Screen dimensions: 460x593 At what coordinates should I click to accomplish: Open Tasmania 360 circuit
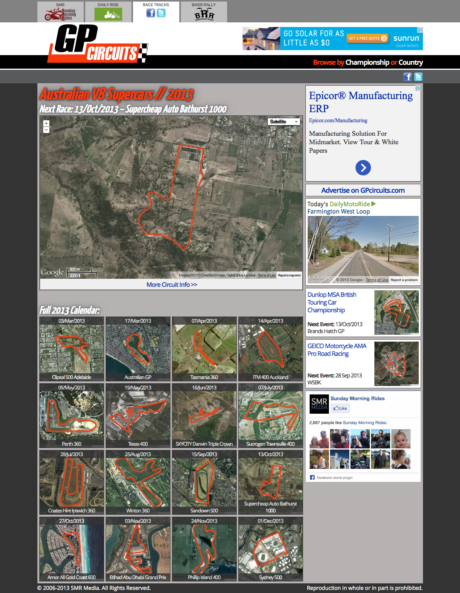204,349
